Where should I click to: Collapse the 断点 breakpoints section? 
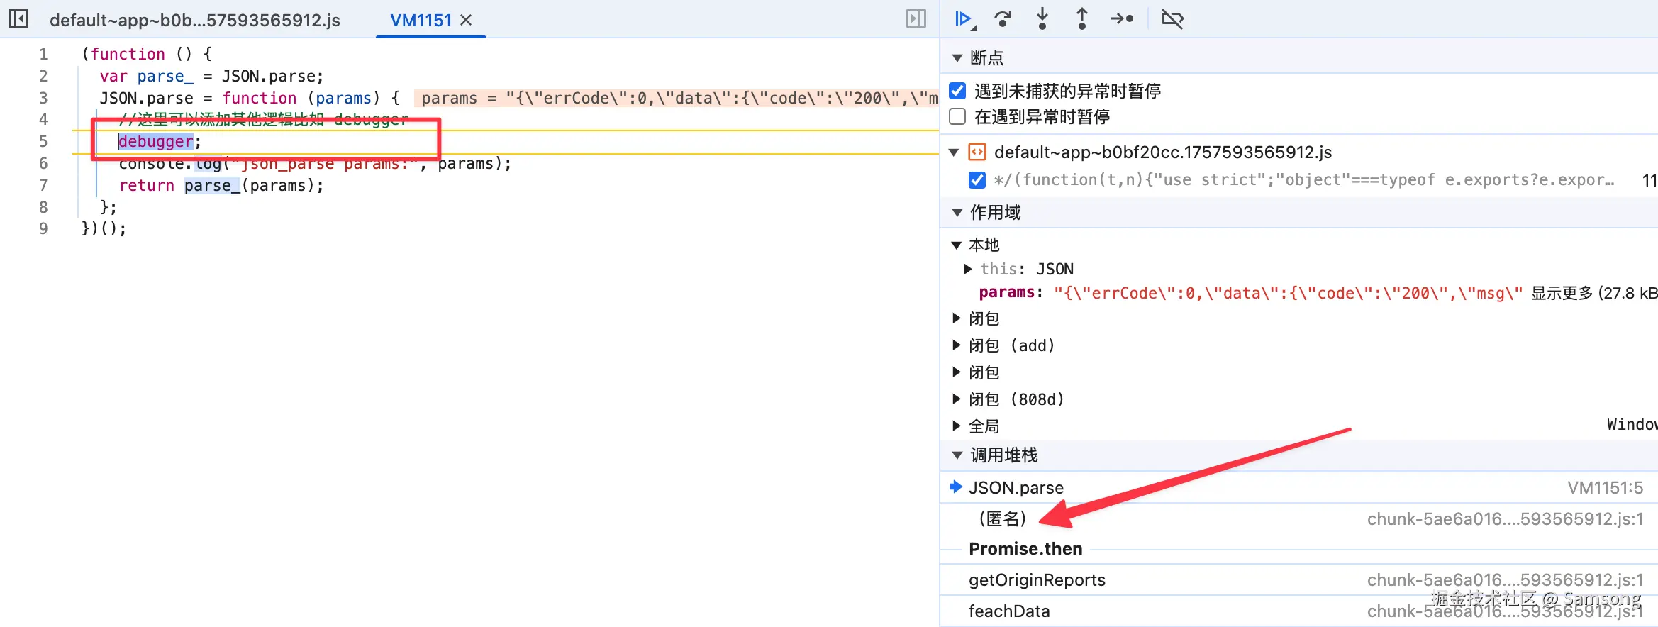pos(957,57)
